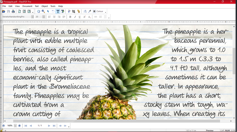
Task: Pick the Eyedropper tool
Action: 90,11
